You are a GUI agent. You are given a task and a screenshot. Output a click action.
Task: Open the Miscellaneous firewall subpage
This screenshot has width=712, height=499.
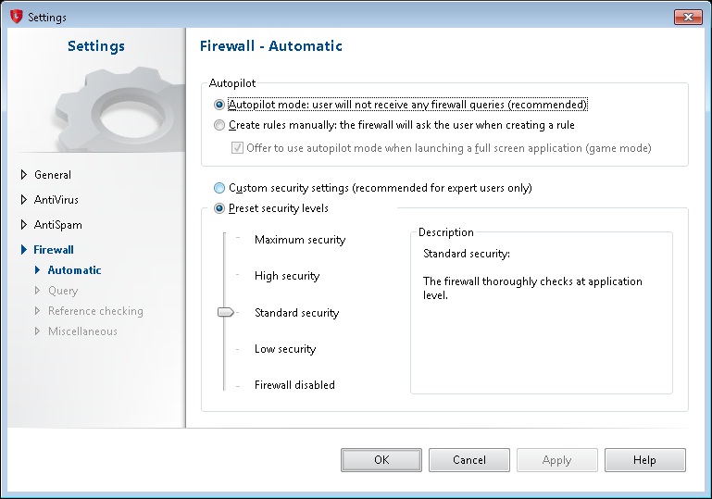click(82, 331)
